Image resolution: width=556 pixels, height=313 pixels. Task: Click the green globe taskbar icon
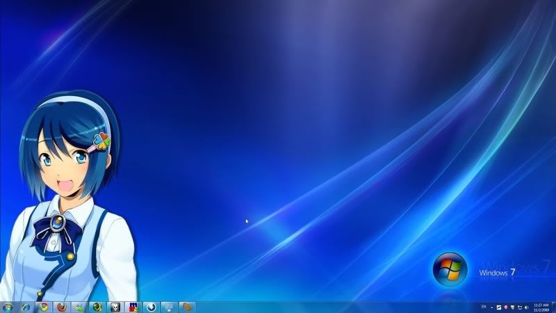click(97, 307)
